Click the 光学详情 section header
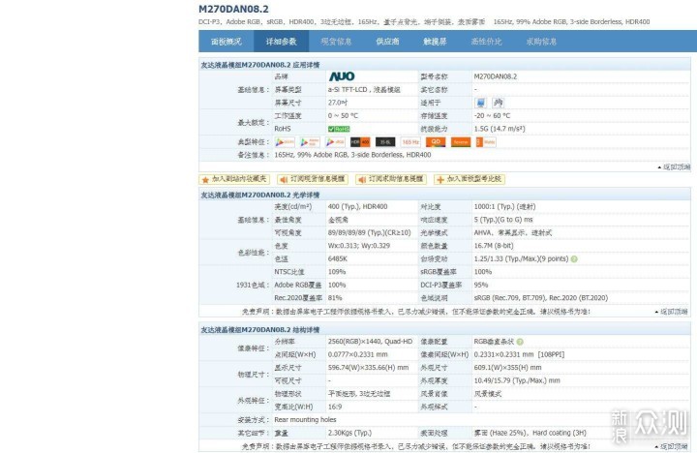This screenshot has height=453, width=697. point(260,195)
